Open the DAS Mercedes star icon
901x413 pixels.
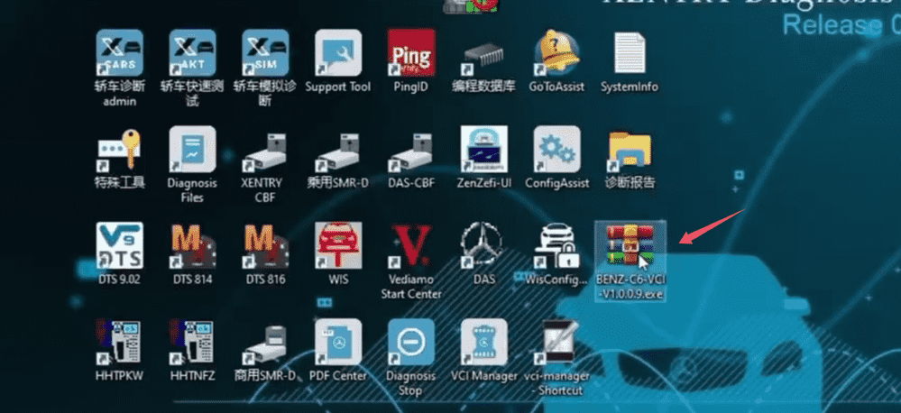484,245
